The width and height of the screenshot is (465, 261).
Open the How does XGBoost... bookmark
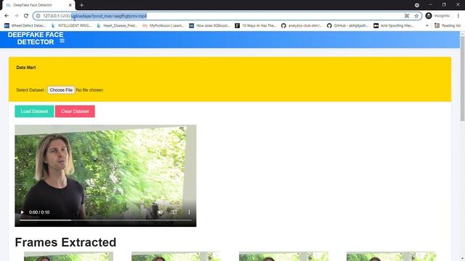coord(210,26)
